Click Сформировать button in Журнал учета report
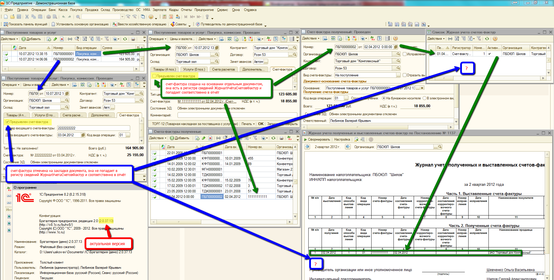The image size is (554, 280). click(x=317, y=139)
